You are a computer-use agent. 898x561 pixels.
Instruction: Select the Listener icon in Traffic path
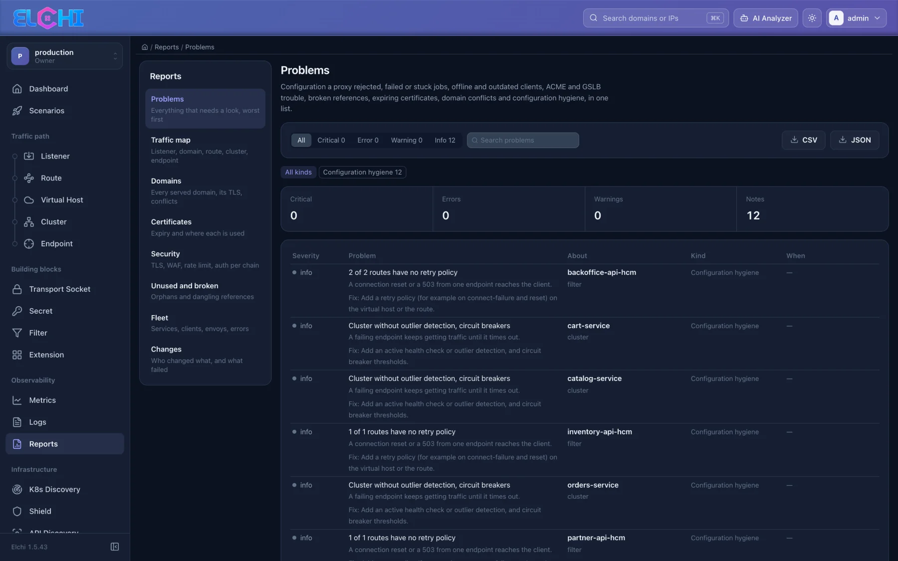click(x=29, y=156)
